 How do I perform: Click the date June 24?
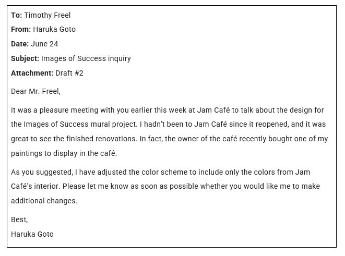click(x=44, y=44)
